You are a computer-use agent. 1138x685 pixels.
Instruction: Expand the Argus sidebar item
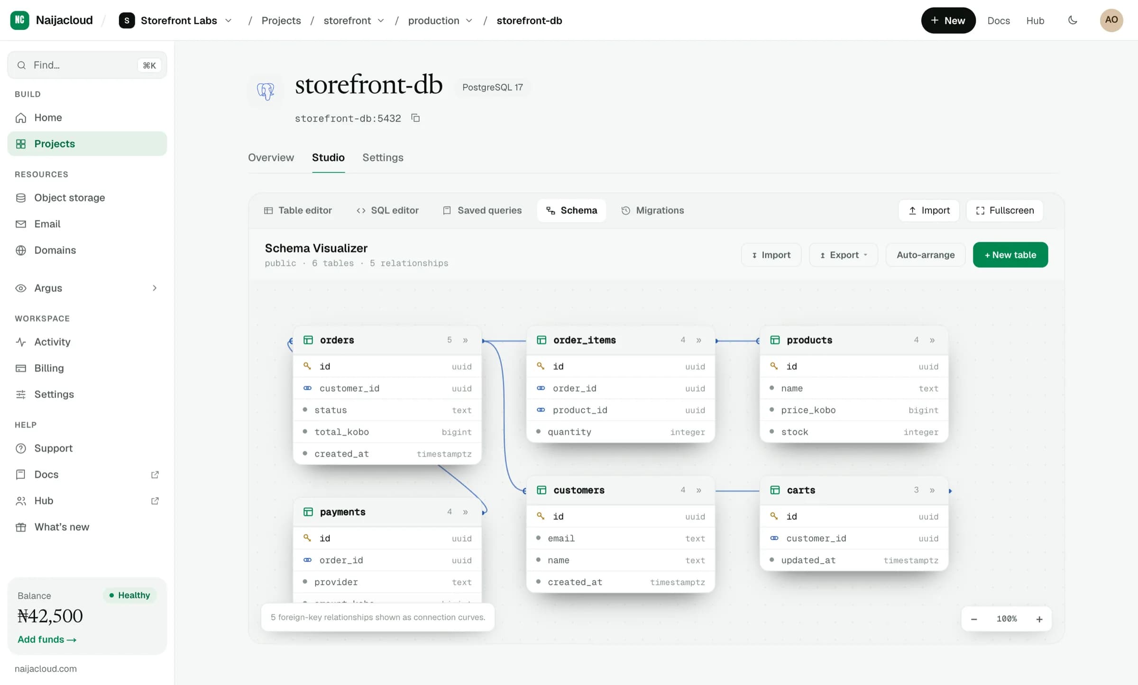87,288
